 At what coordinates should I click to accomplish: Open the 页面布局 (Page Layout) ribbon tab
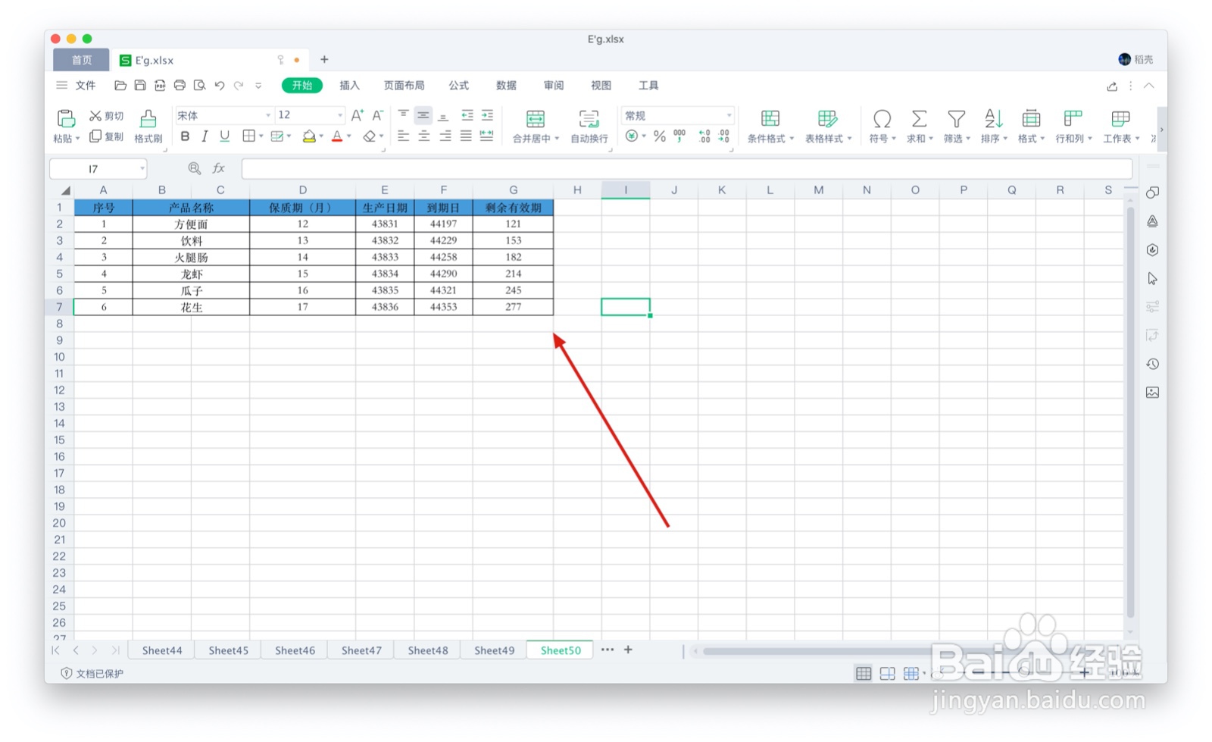point(404,86)
